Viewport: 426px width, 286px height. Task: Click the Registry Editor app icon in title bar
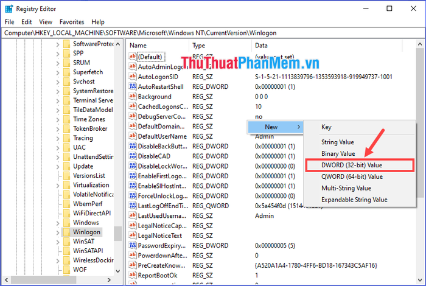coord(7,9)
